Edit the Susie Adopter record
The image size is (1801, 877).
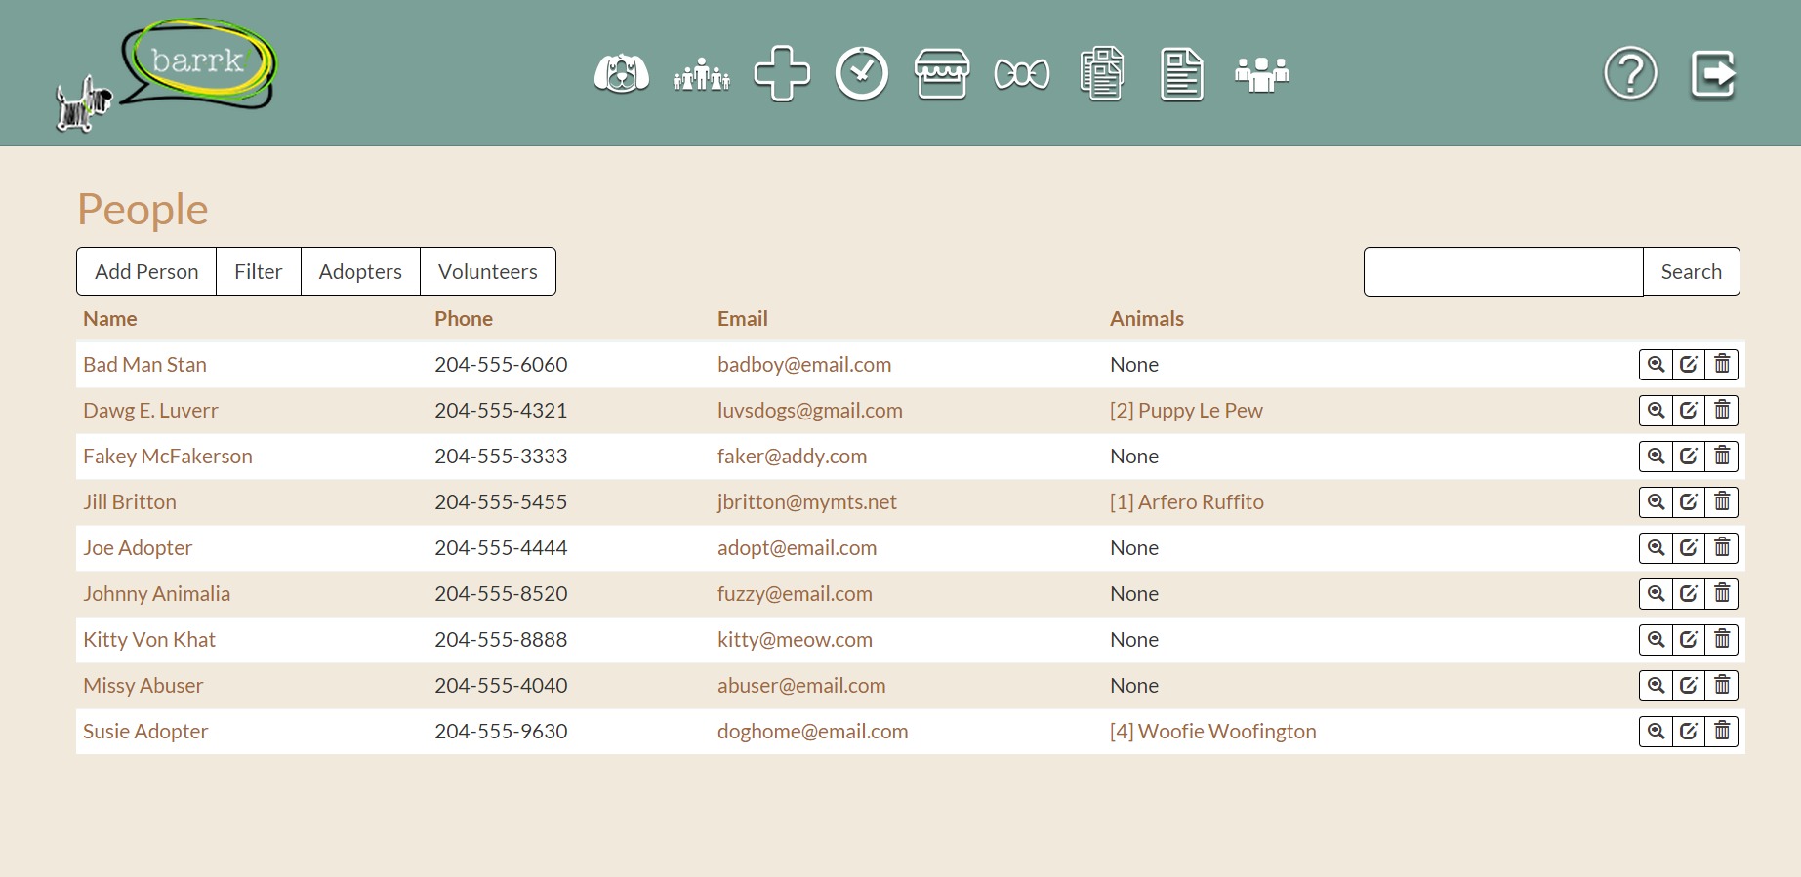click(x=1689, y=732)
